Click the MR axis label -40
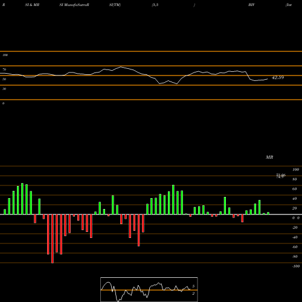 click(x=295, y=237)
